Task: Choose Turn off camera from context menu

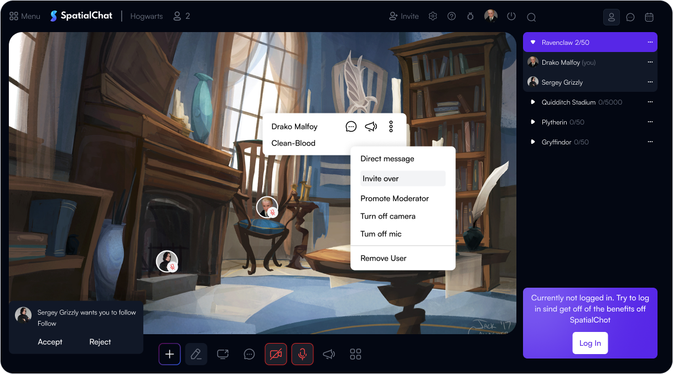Action: point(388,216)
